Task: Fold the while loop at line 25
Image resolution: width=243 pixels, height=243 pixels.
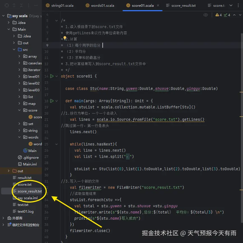Action: click(x=57, y=144)
